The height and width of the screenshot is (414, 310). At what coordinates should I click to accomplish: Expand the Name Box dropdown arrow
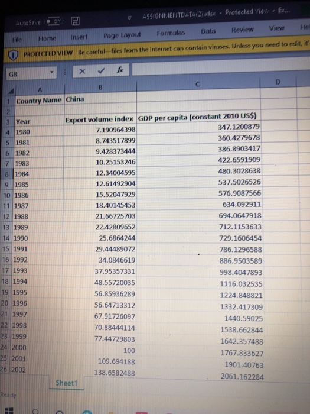coord(52,72)
